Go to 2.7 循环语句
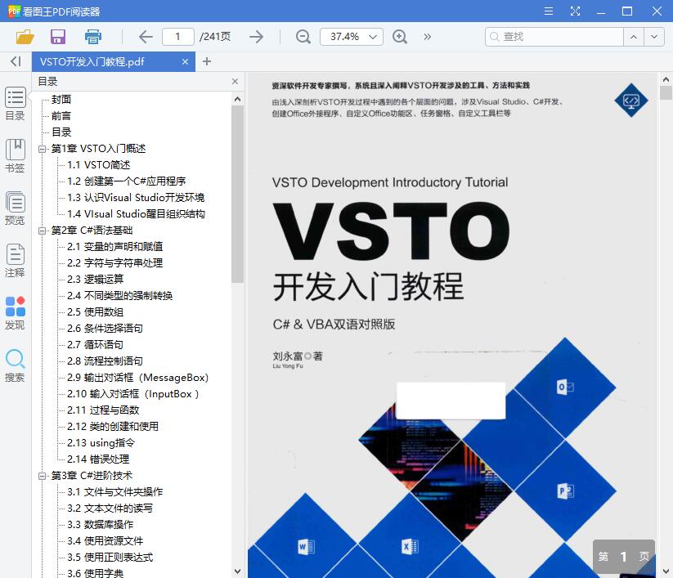The width and height of the screenshot is (673, 578). [96, 344]
